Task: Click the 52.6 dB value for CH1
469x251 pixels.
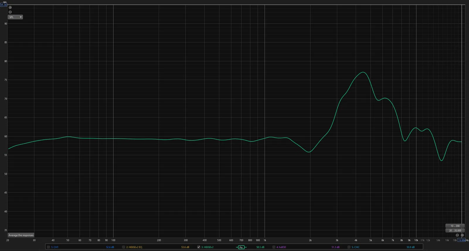Action: click(110, 247)
